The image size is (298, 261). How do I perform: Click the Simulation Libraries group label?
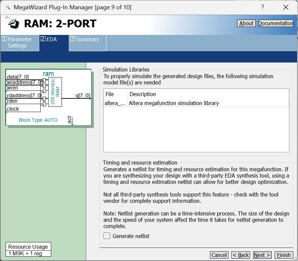[x=126, y=69]
